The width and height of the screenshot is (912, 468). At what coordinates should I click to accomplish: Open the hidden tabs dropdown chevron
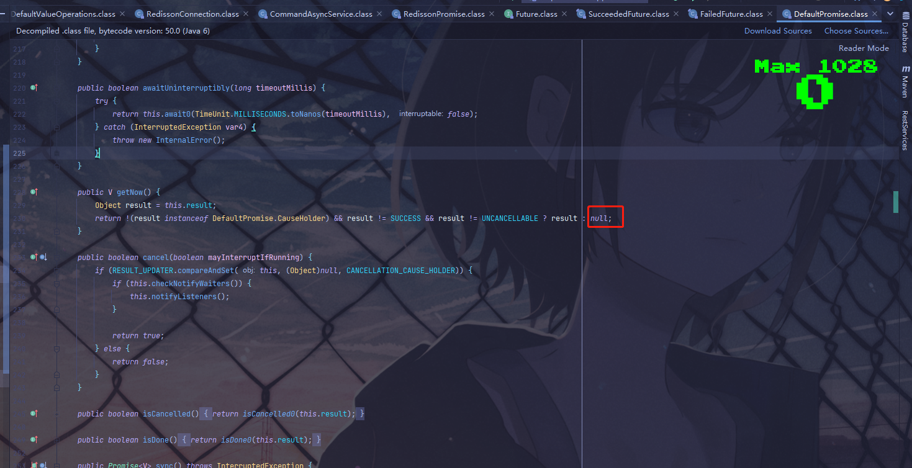pos(890,13)
